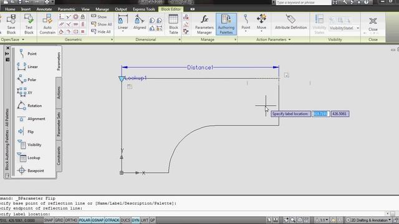This screenshot has height=224, width=399.
Task: Click Test Block in ribbon
Action: point(29,24)
